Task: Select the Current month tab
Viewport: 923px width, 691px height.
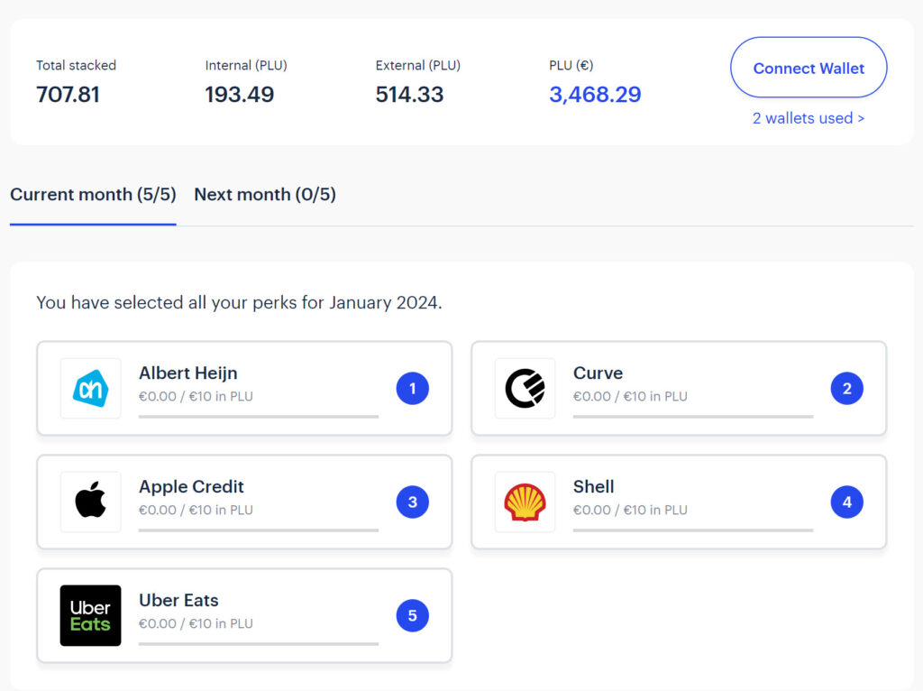Action: (x=93, y=194)
